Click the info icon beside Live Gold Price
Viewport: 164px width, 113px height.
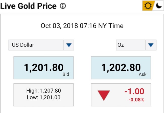[x=63, y=6]
